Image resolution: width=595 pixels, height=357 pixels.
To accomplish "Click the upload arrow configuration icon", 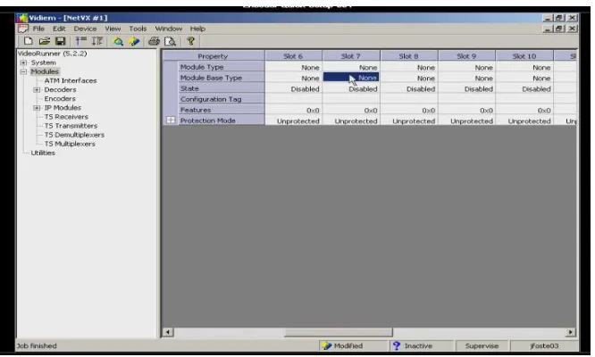I will pyautogui.click(x=80, y=41).
